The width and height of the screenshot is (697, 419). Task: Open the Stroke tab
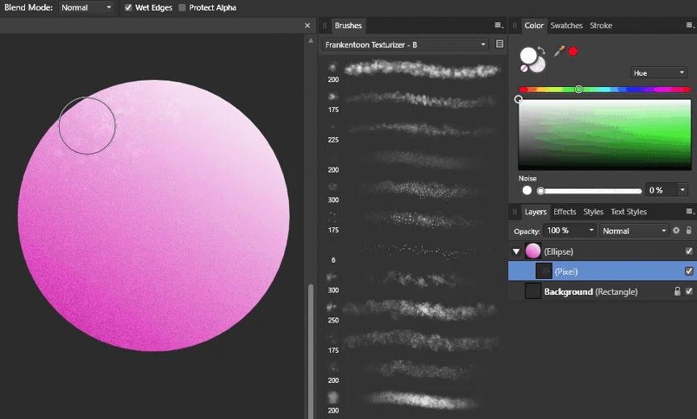601,25
